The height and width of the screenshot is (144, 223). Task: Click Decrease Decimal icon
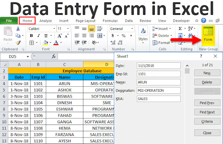tap(120, 42)
